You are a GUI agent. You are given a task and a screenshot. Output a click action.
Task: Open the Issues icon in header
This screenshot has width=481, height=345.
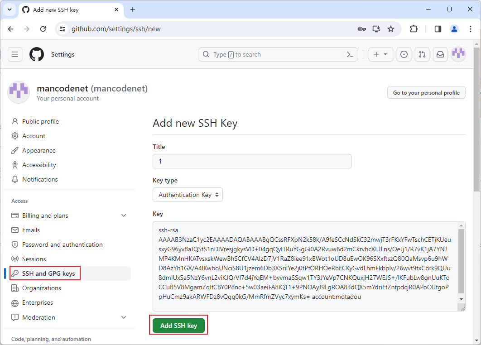click(404, 54)
